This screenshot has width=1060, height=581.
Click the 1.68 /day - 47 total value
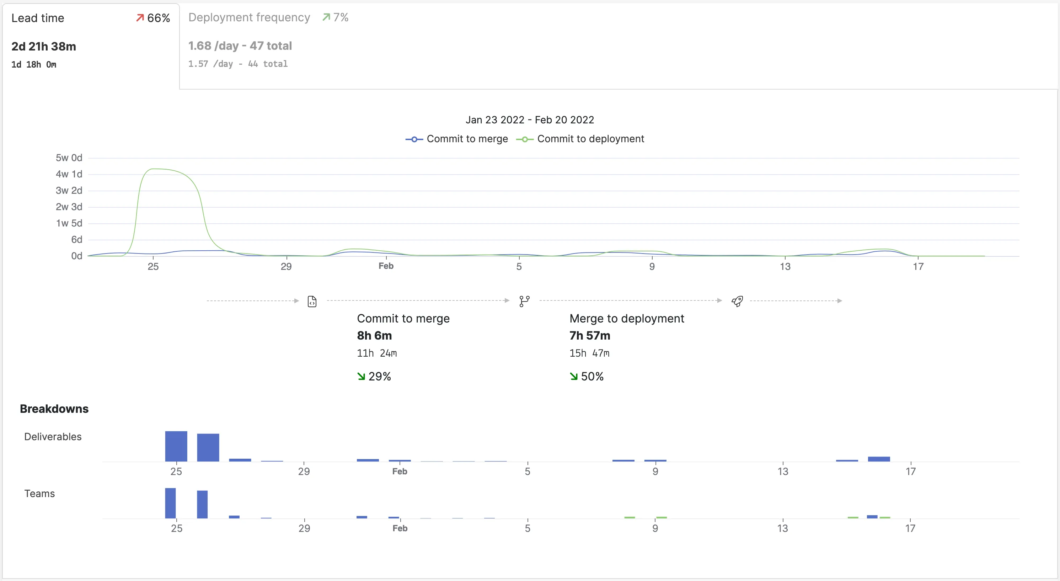[240, 46]
